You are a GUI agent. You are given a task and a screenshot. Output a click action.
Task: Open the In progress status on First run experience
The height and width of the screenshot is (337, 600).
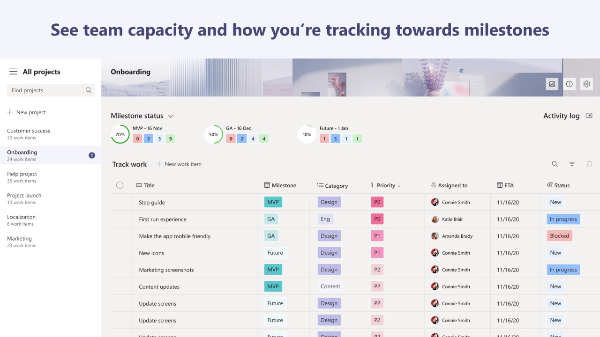pos(563,219)
